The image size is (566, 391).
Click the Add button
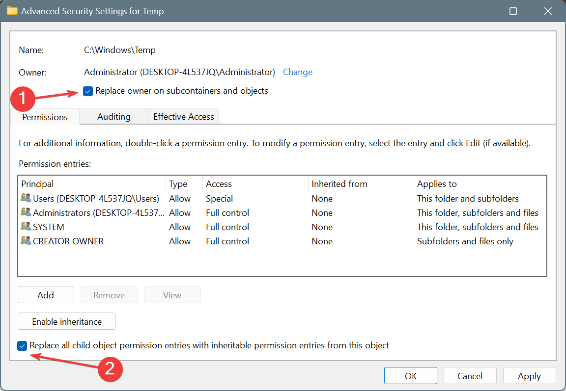(46, 295)
